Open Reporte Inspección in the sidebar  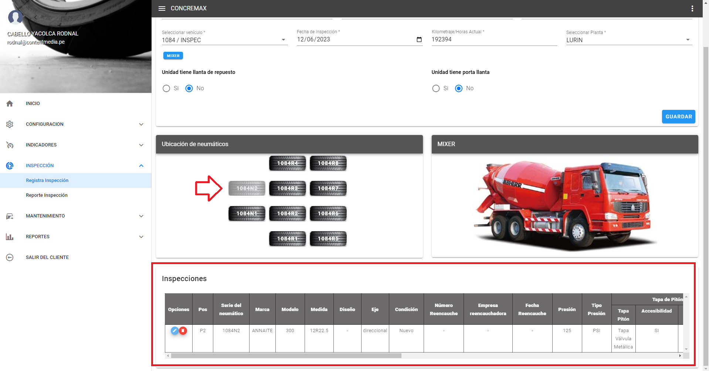click(x=47, y=195)
